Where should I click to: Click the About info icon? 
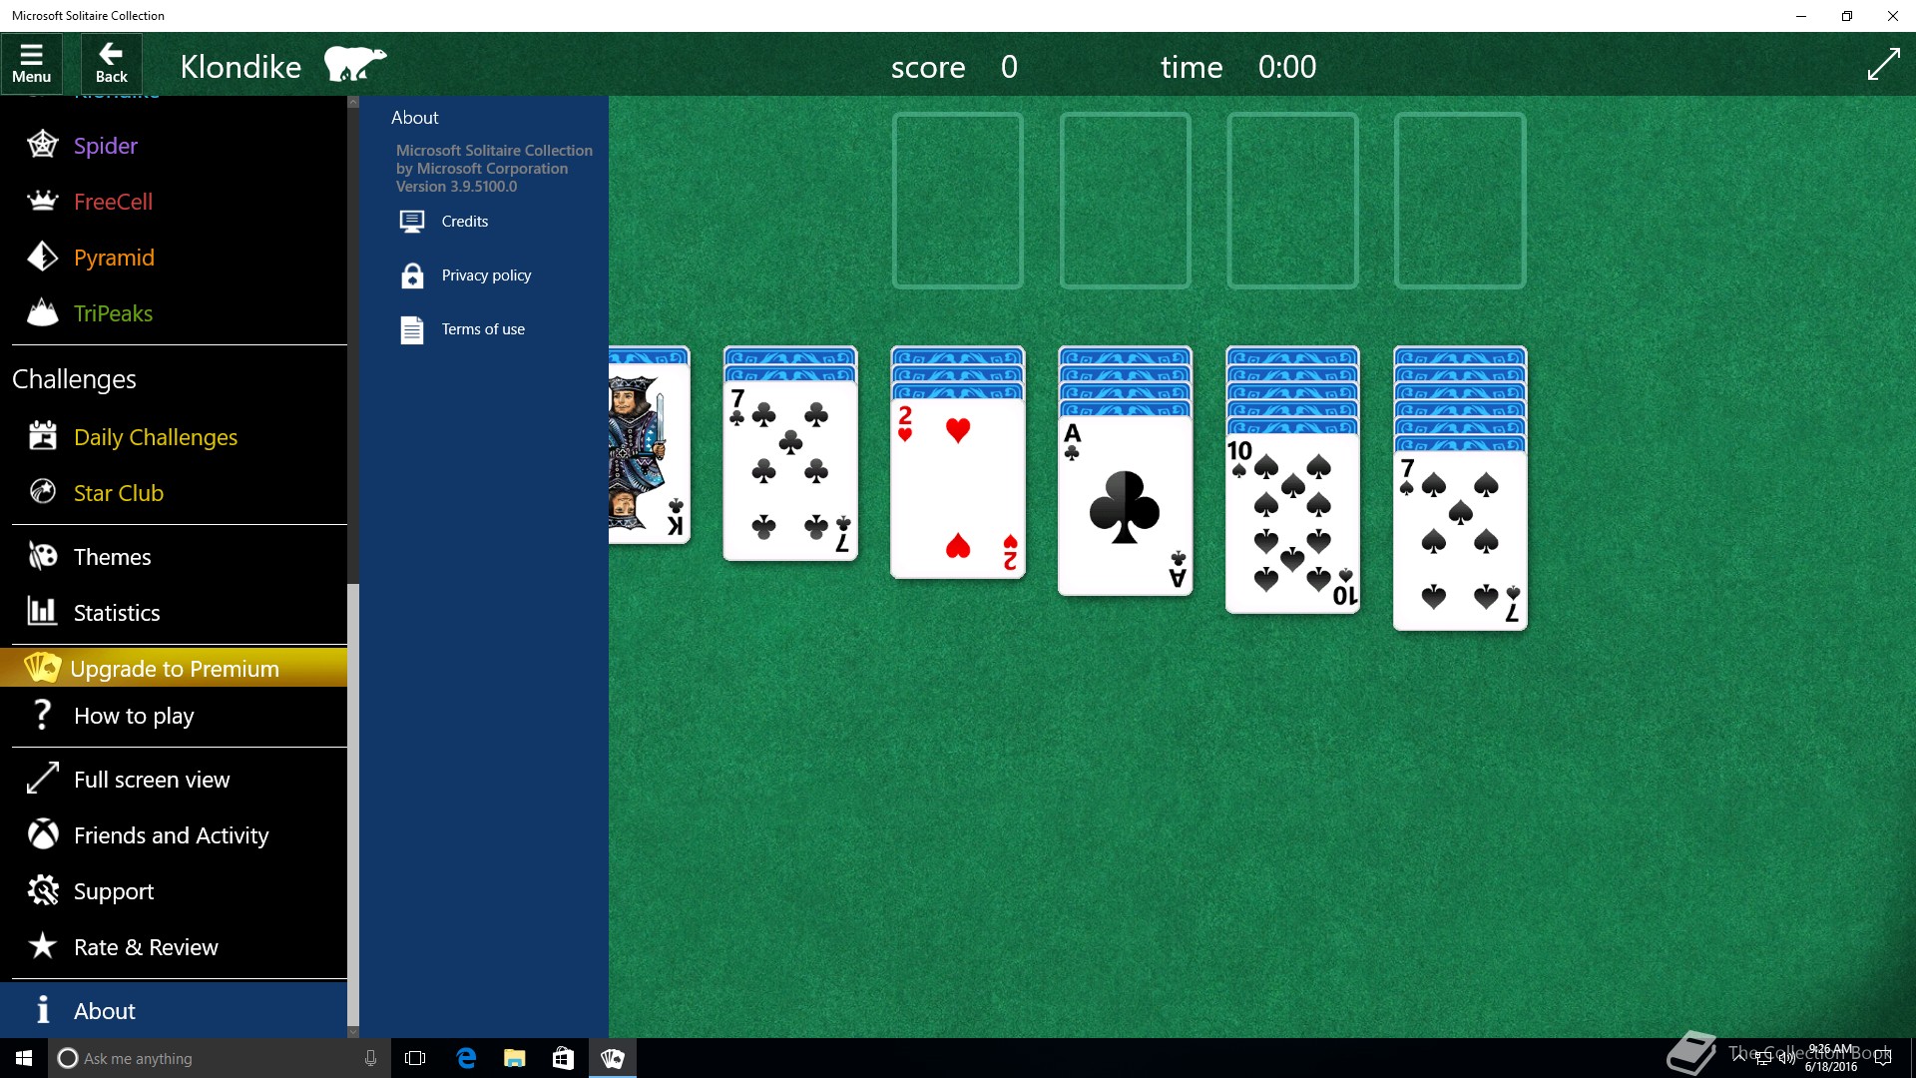42,1010
